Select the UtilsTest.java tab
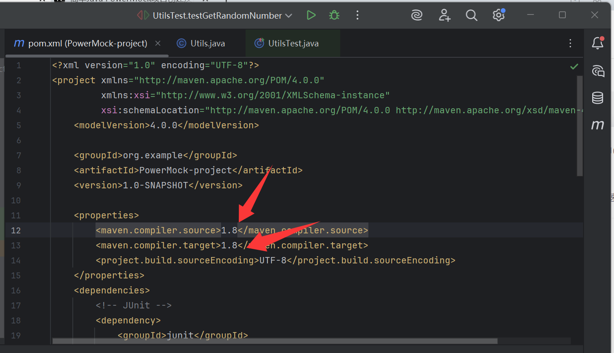614x353 pixels. pyautogui.click(x=292, y=43)
